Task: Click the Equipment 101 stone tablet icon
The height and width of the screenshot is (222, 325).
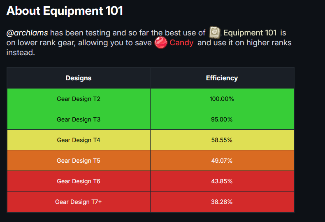Action: tap(214, 33)
